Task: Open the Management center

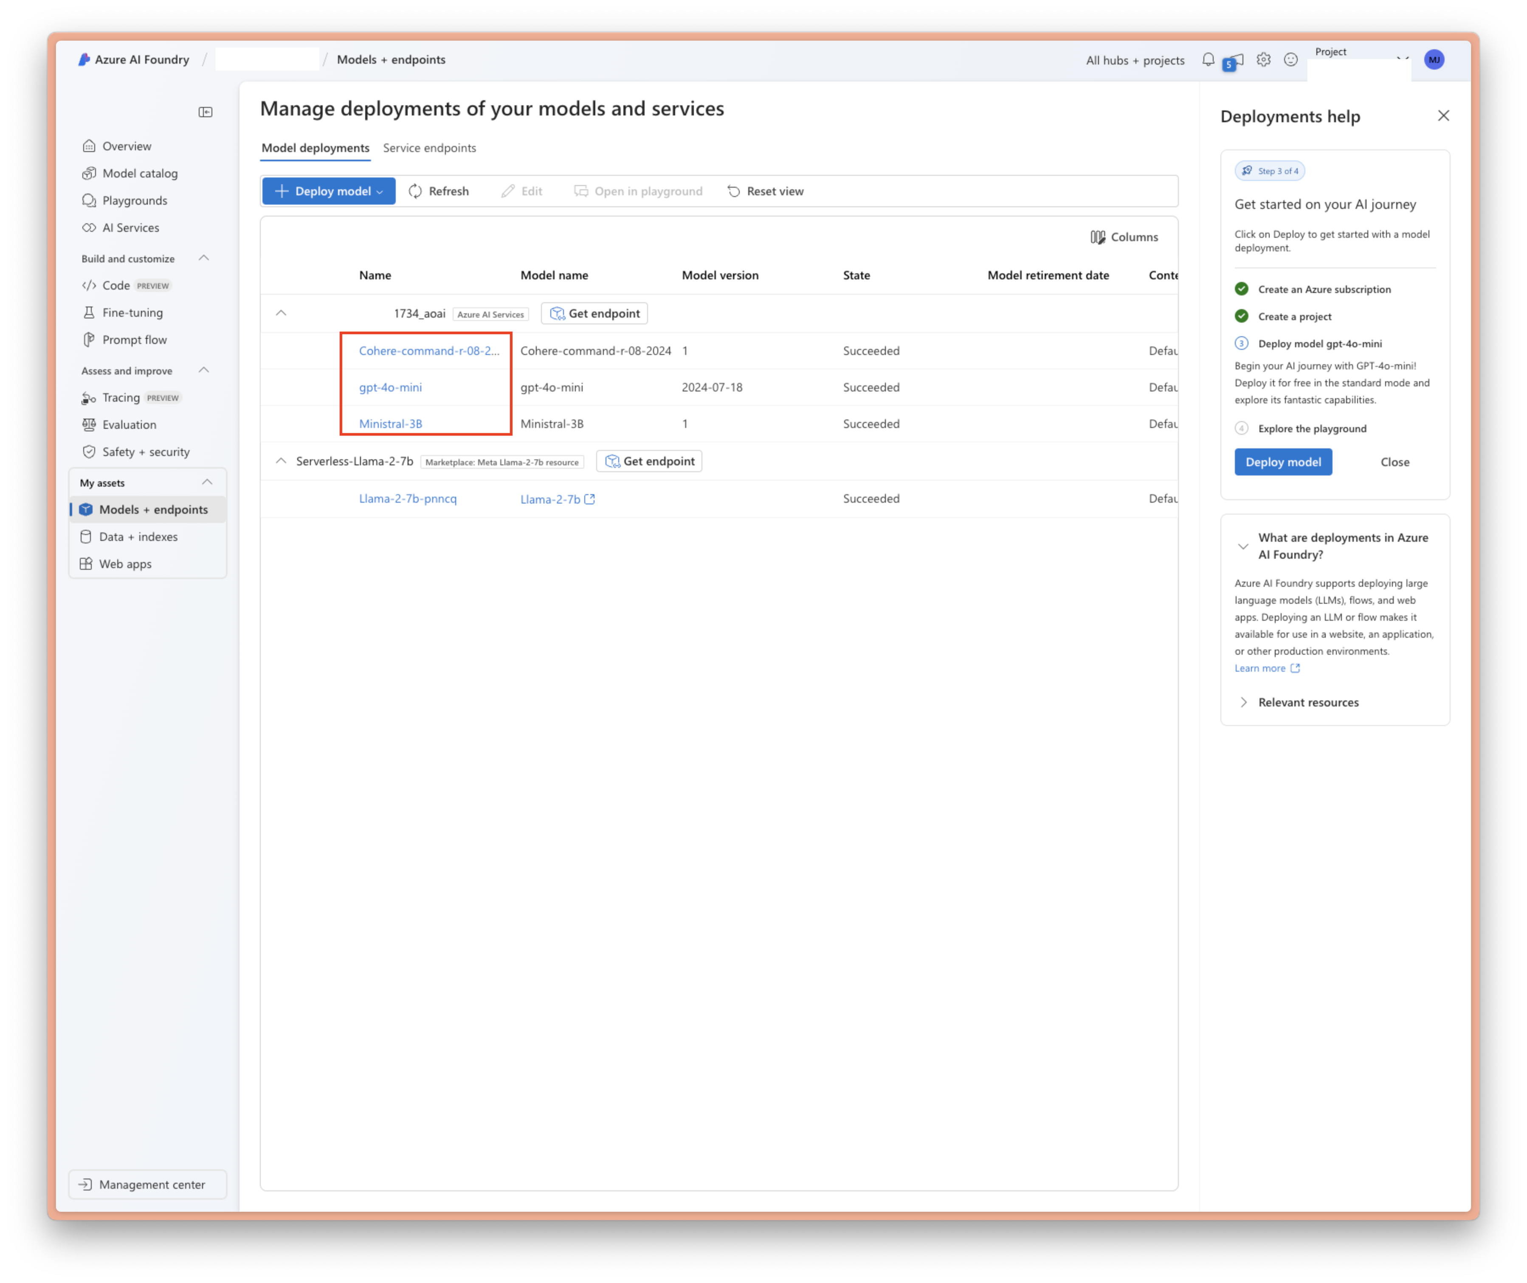Action: pos(148,1185)
